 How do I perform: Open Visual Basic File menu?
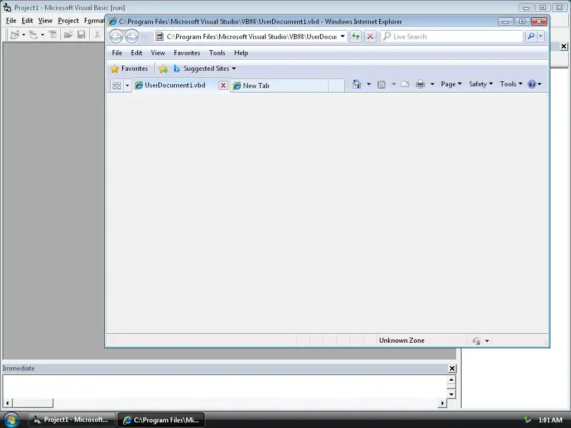[11, 21]
